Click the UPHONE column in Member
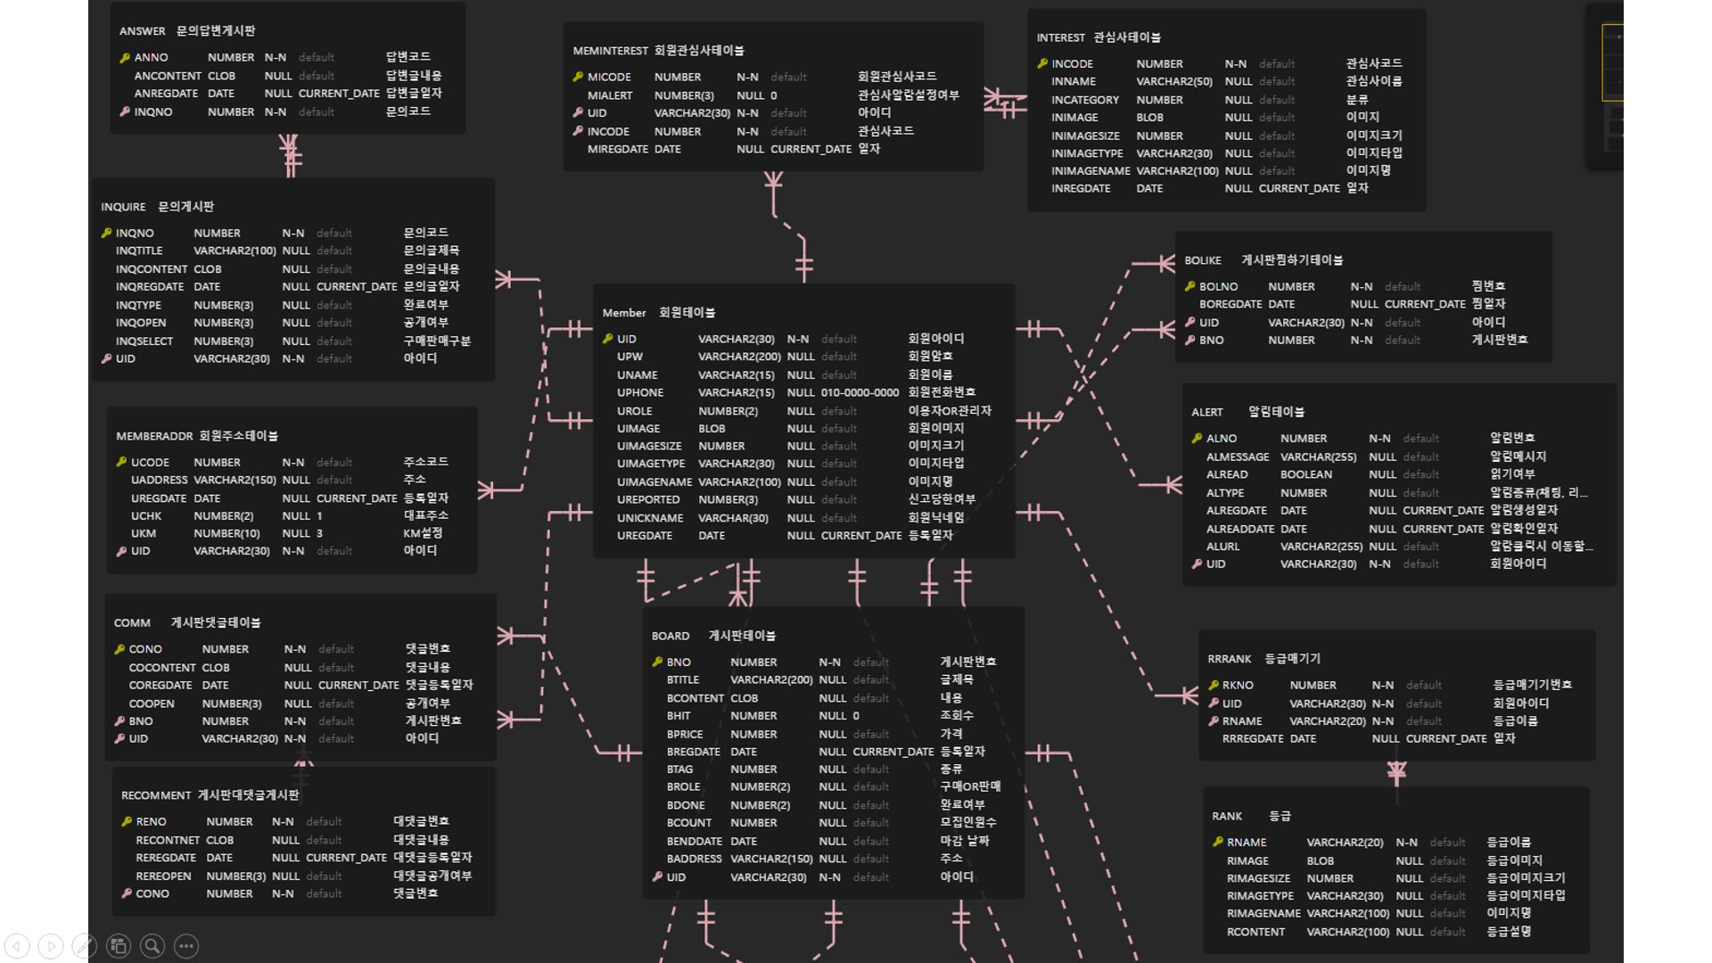Screen dimensions: 1712x963 [x=640, y=393]
